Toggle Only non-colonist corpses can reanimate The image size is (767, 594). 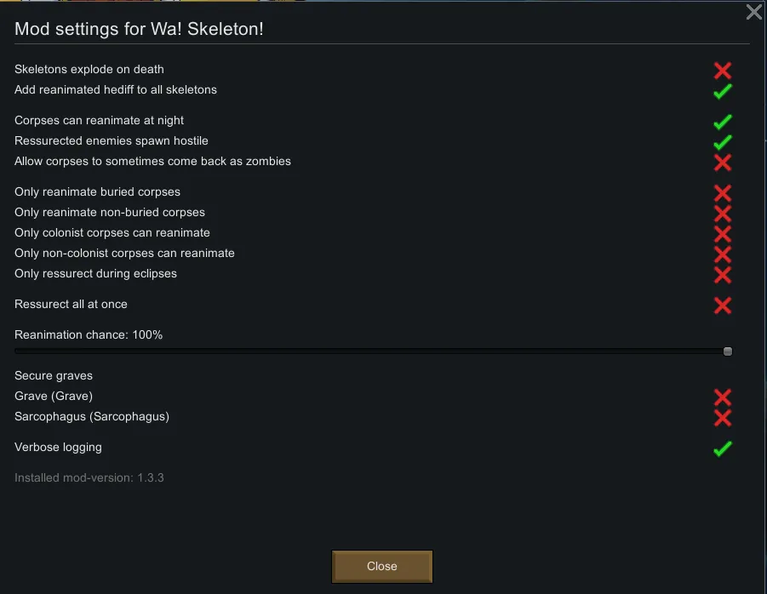[x=723, y=254]
